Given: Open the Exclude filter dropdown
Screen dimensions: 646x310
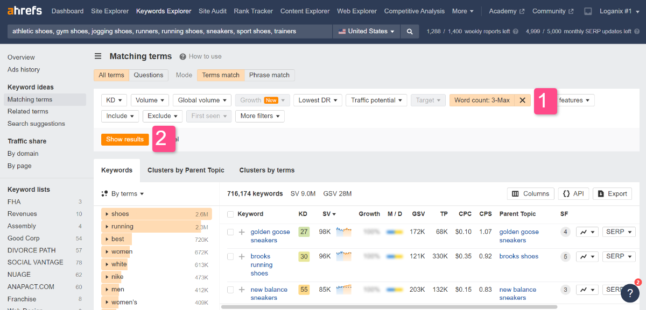Looking at the screenshot, I should (163, 116).
